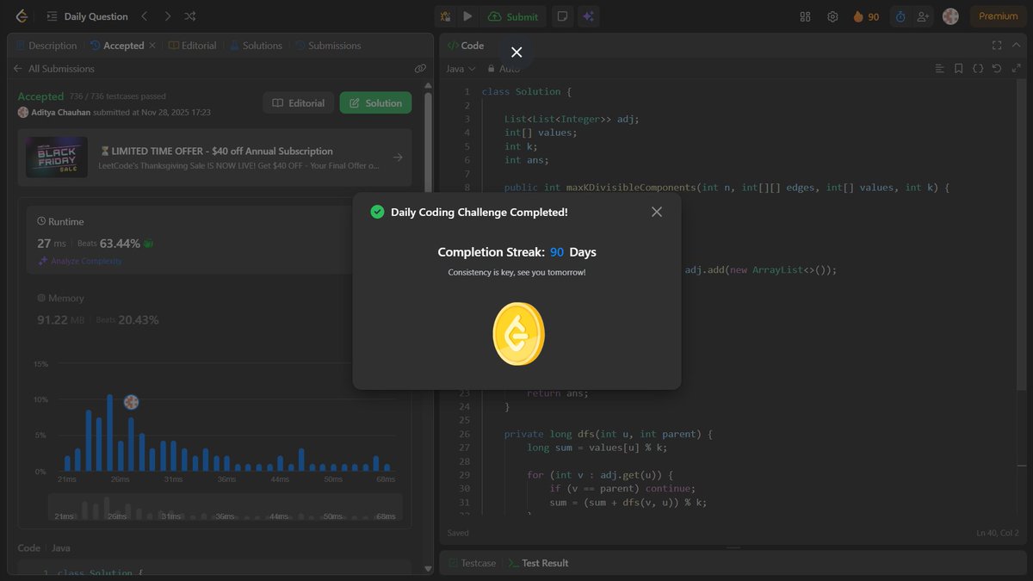Reset code using the undo icon

pos(997,68)
